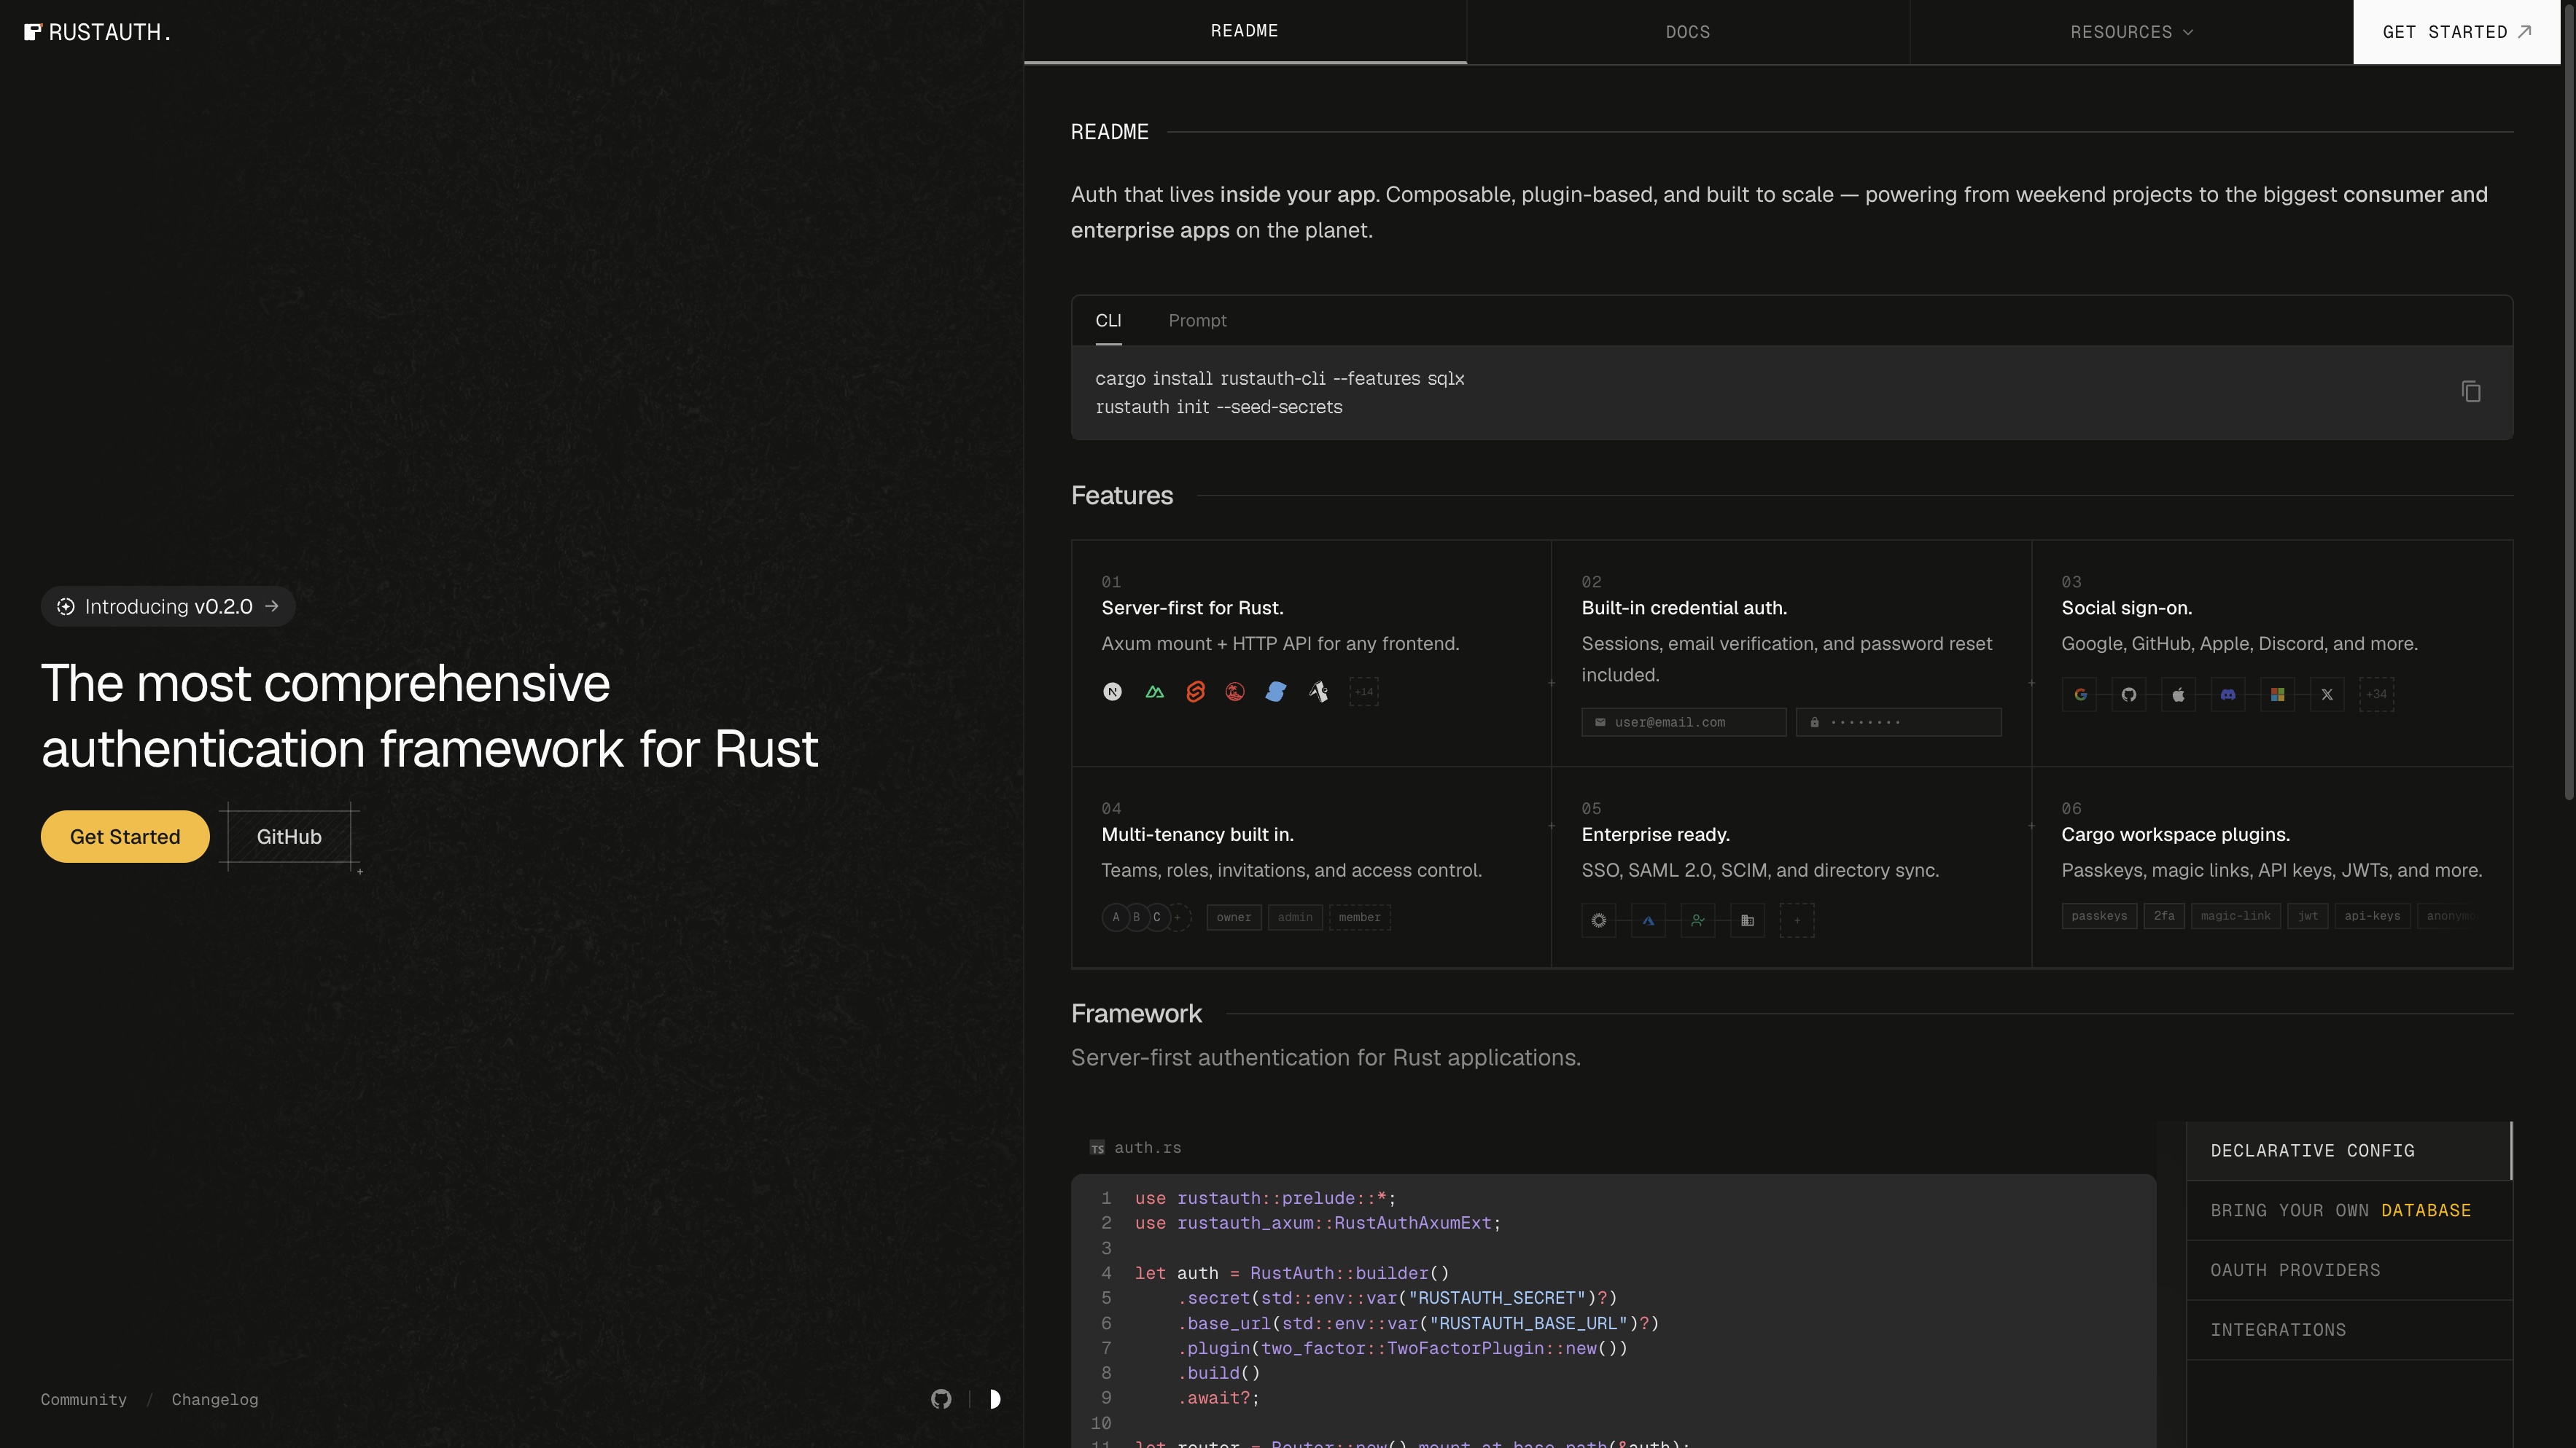The image size is (2576, 1448).
Task: Click the Microsoft sign-on icon
Action: tap(2277, 694)
